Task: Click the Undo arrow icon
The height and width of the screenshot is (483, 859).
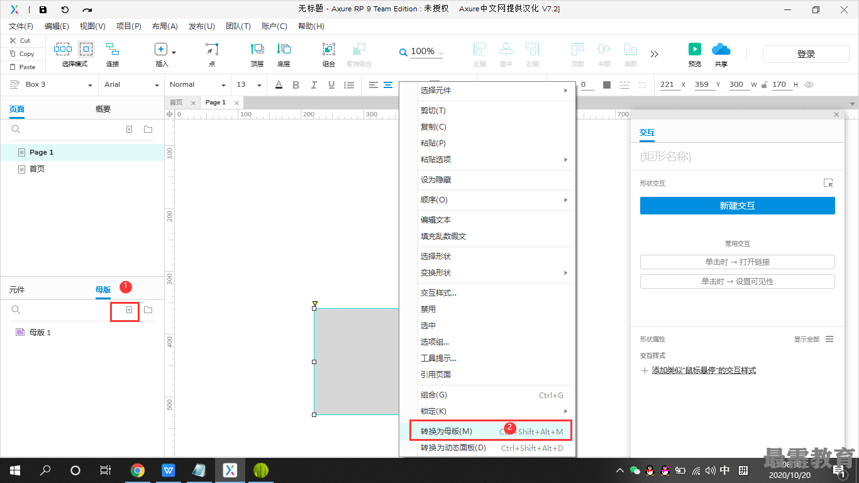Action: 65,9
